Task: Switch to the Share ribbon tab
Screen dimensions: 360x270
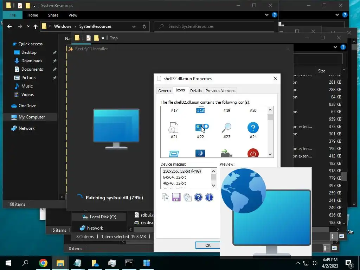Action: point(53,15)
